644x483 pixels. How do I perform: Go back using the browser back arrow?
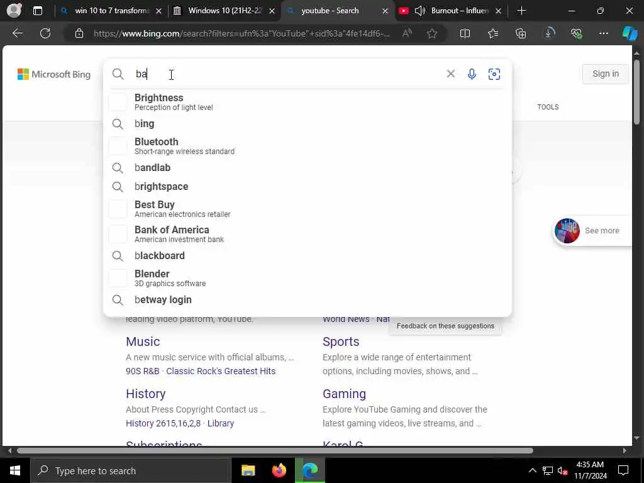(17, 33)
